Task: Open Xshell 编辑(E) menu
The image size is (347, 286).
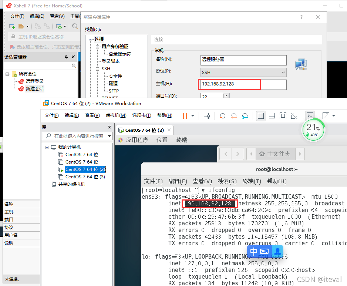Action: [x=37, y=16]
